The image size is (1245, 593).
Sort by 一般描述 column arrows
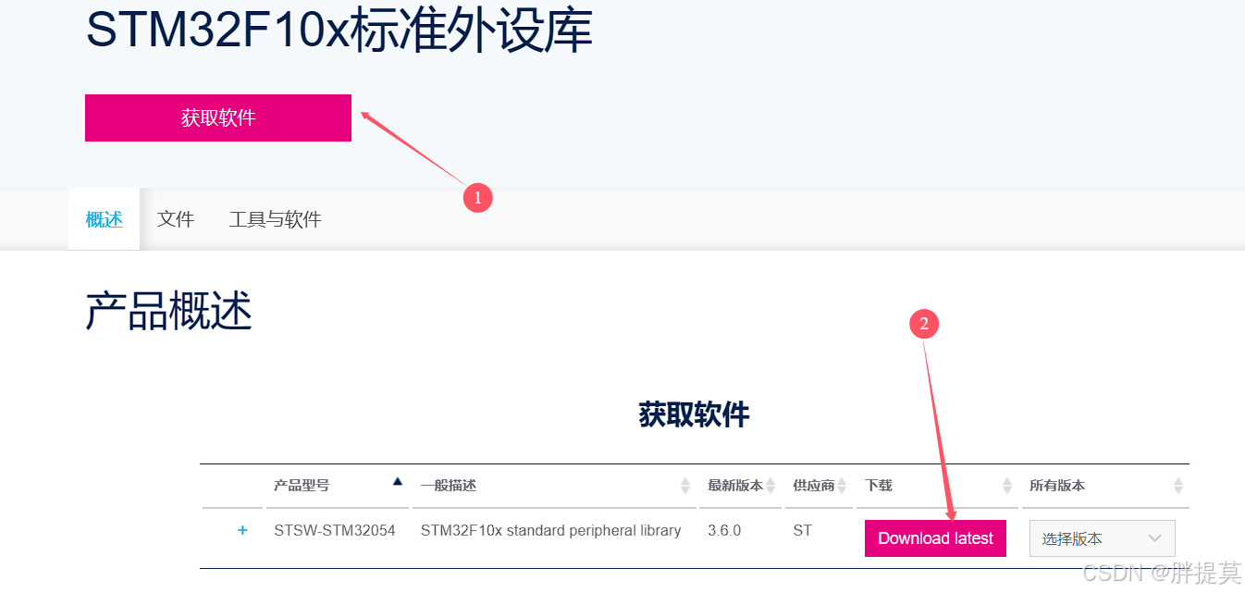point(685,485)
